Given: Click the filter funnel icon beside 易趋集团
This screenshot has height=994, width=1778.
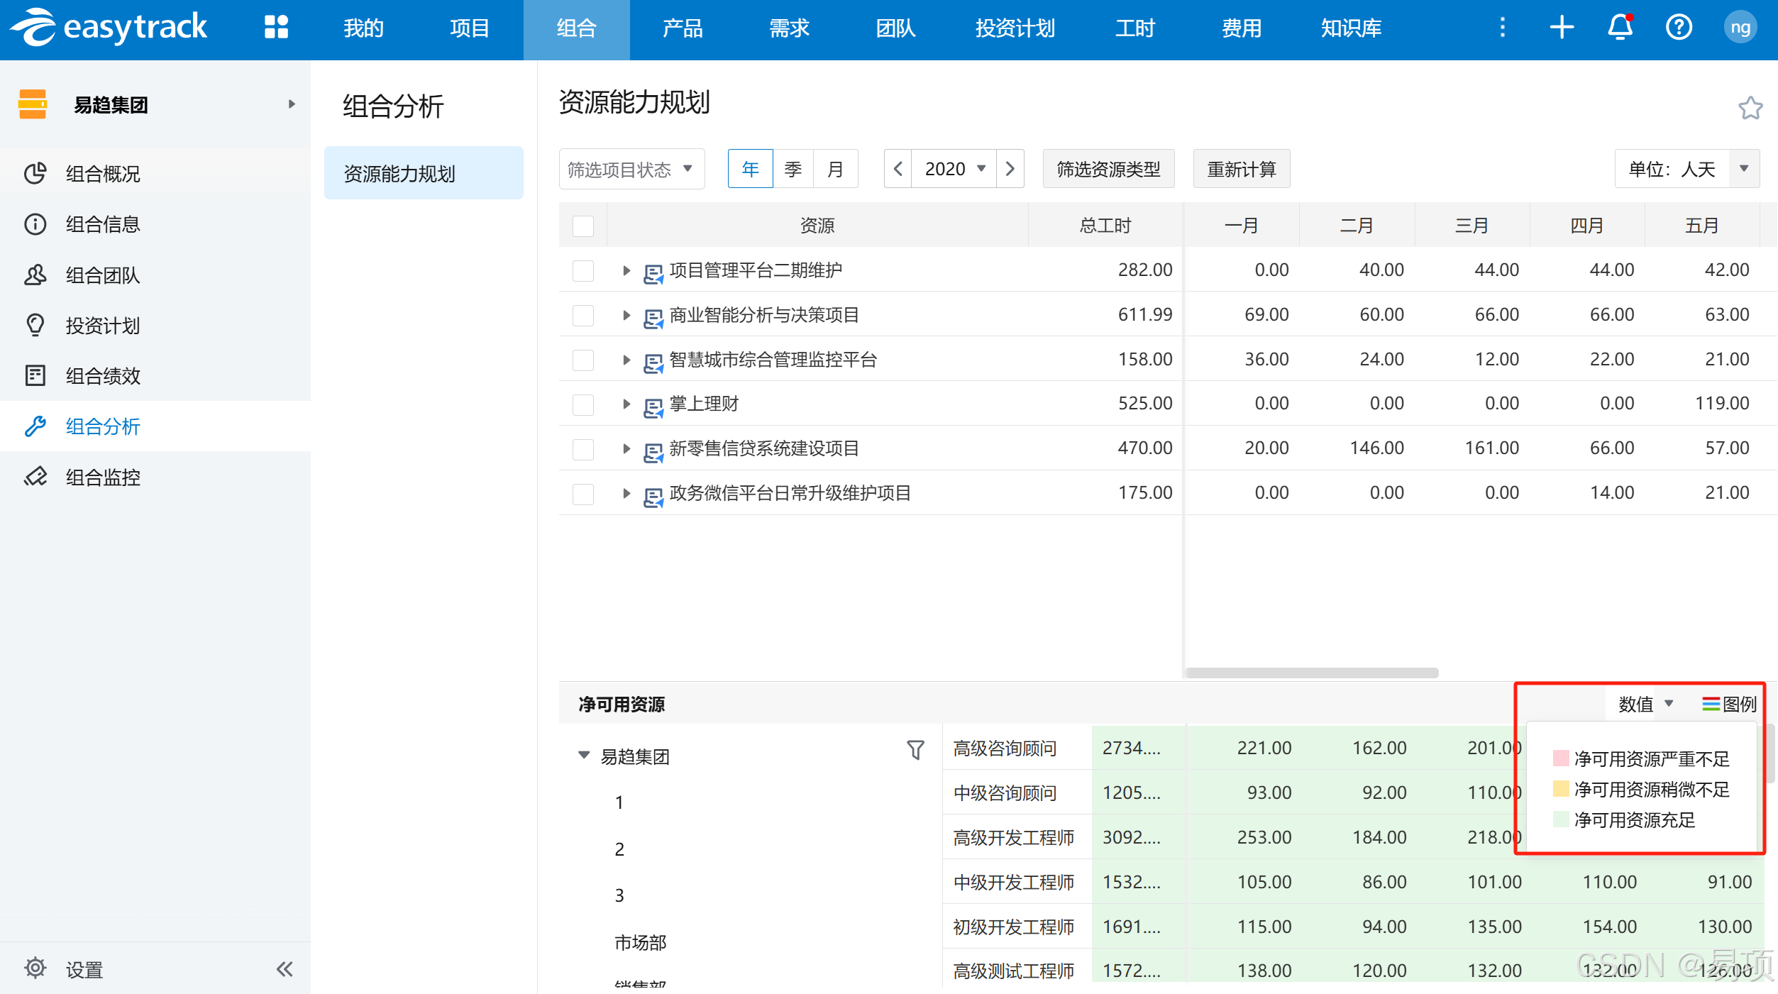Looking at the screenshot, I should click(915, 750).
